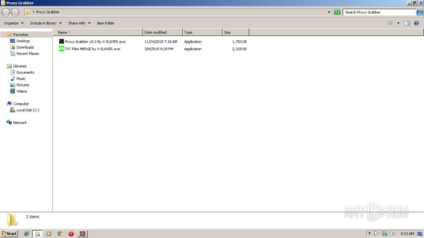Click the 3/4/2018 9:28 PM date cell
Image resolution: width=424 pixels, height=238 pixels.
point(159,49)
